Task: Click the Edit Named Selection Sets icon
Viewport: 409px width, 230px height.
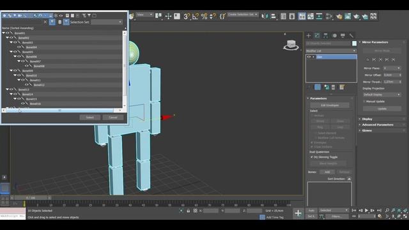Action: [x=222, y=17]
